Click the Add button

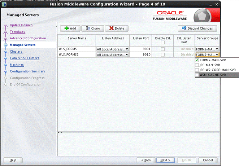point(70,28)
